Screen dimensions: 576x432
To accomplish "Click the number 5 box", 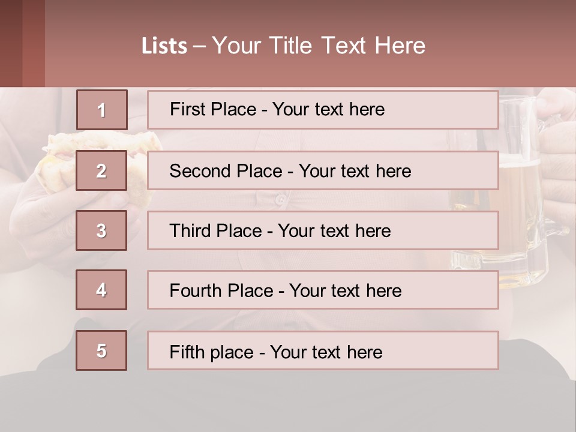I will click(101, 350).
